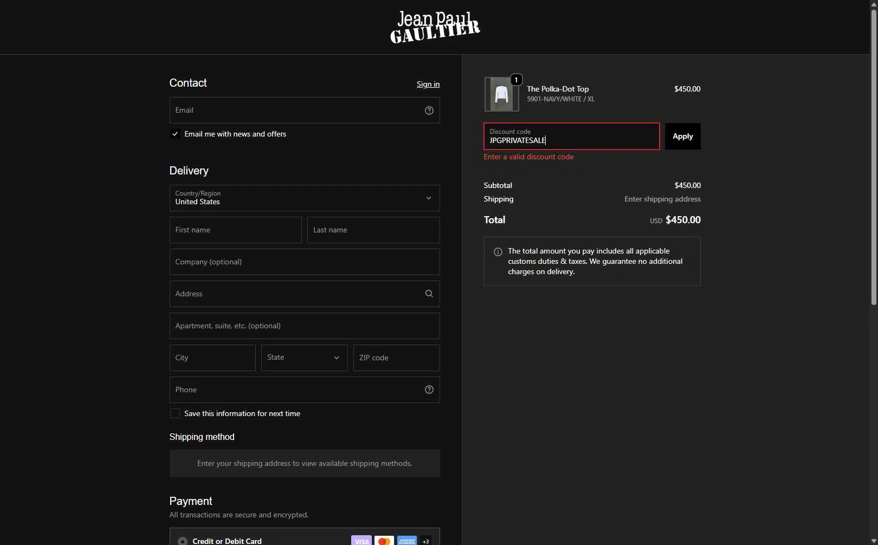Image resolution: width=878 pixels, height=545 pixels.
Task: Click the Delivery heading
Action: (x=189, y=171)
